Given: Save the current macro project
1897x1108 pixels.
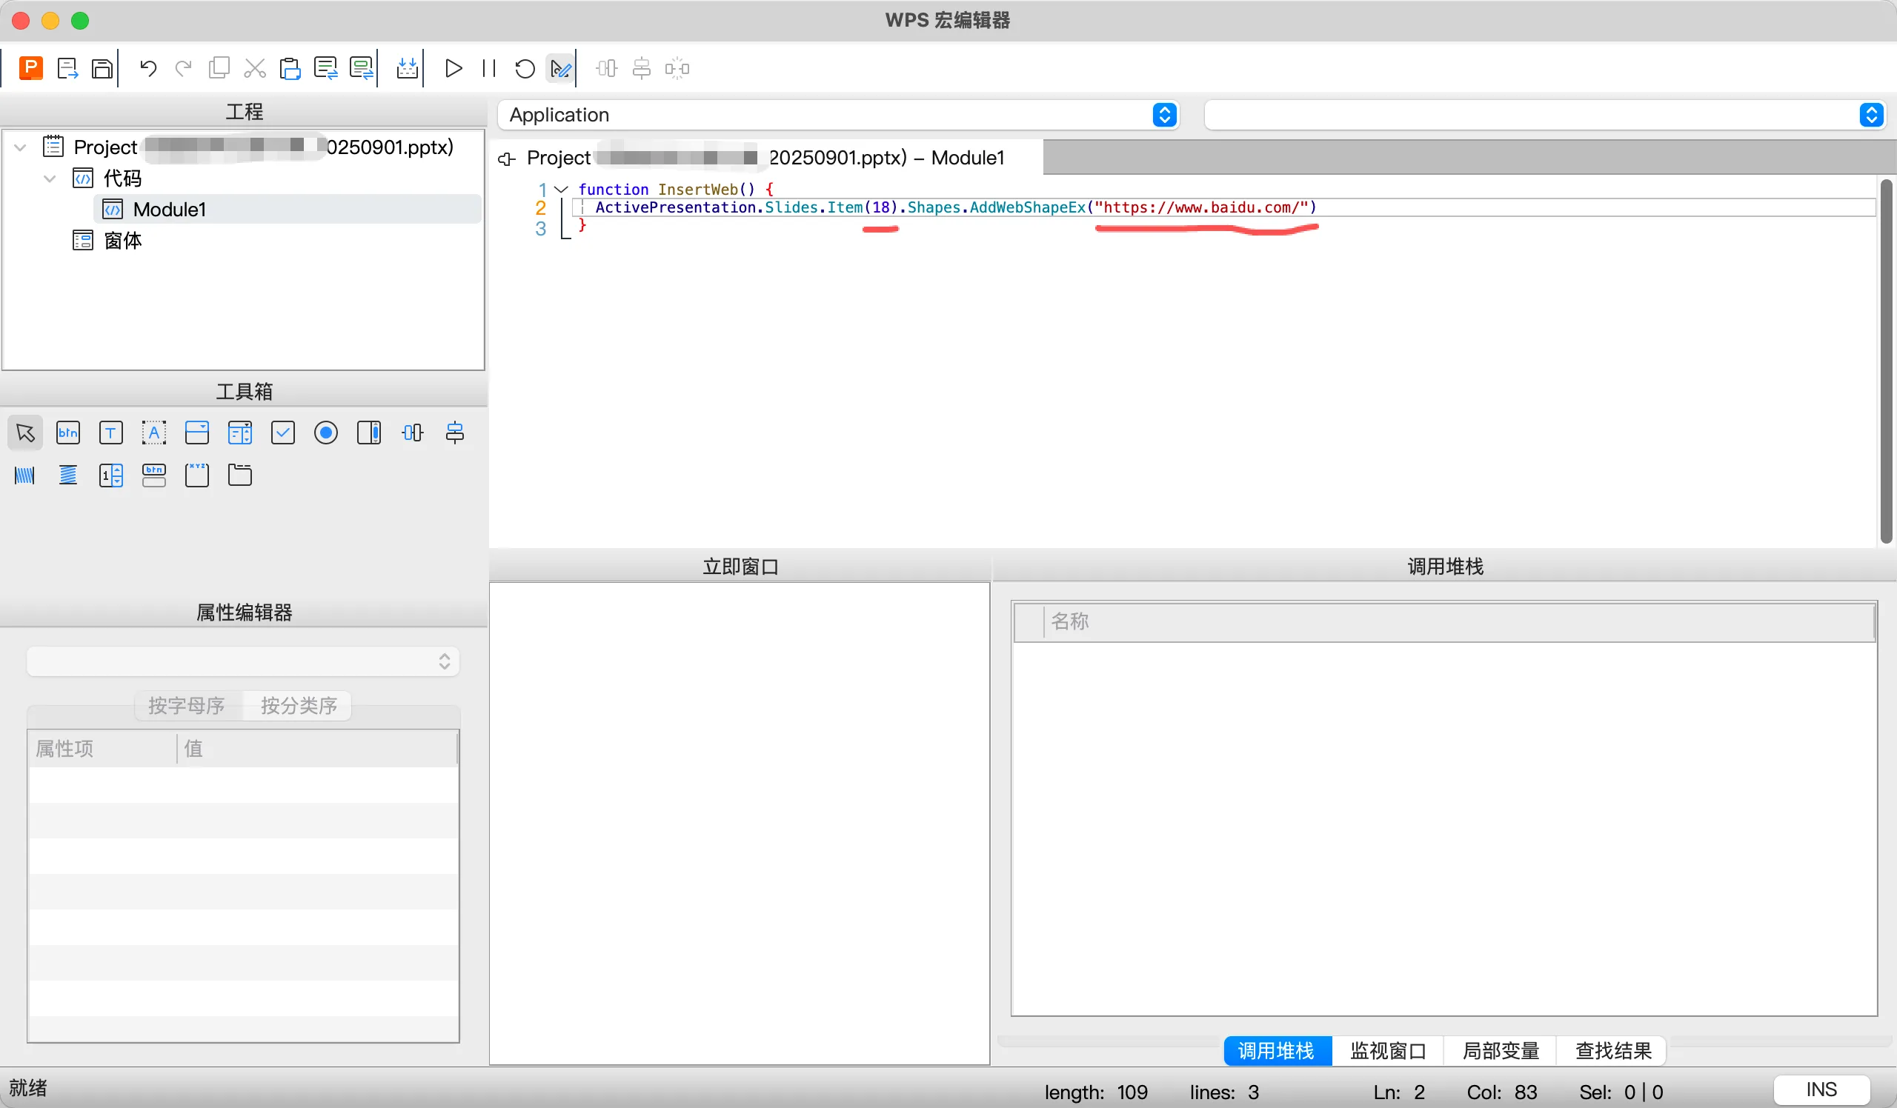Looking at the screenshot, I should pos(102,67).
